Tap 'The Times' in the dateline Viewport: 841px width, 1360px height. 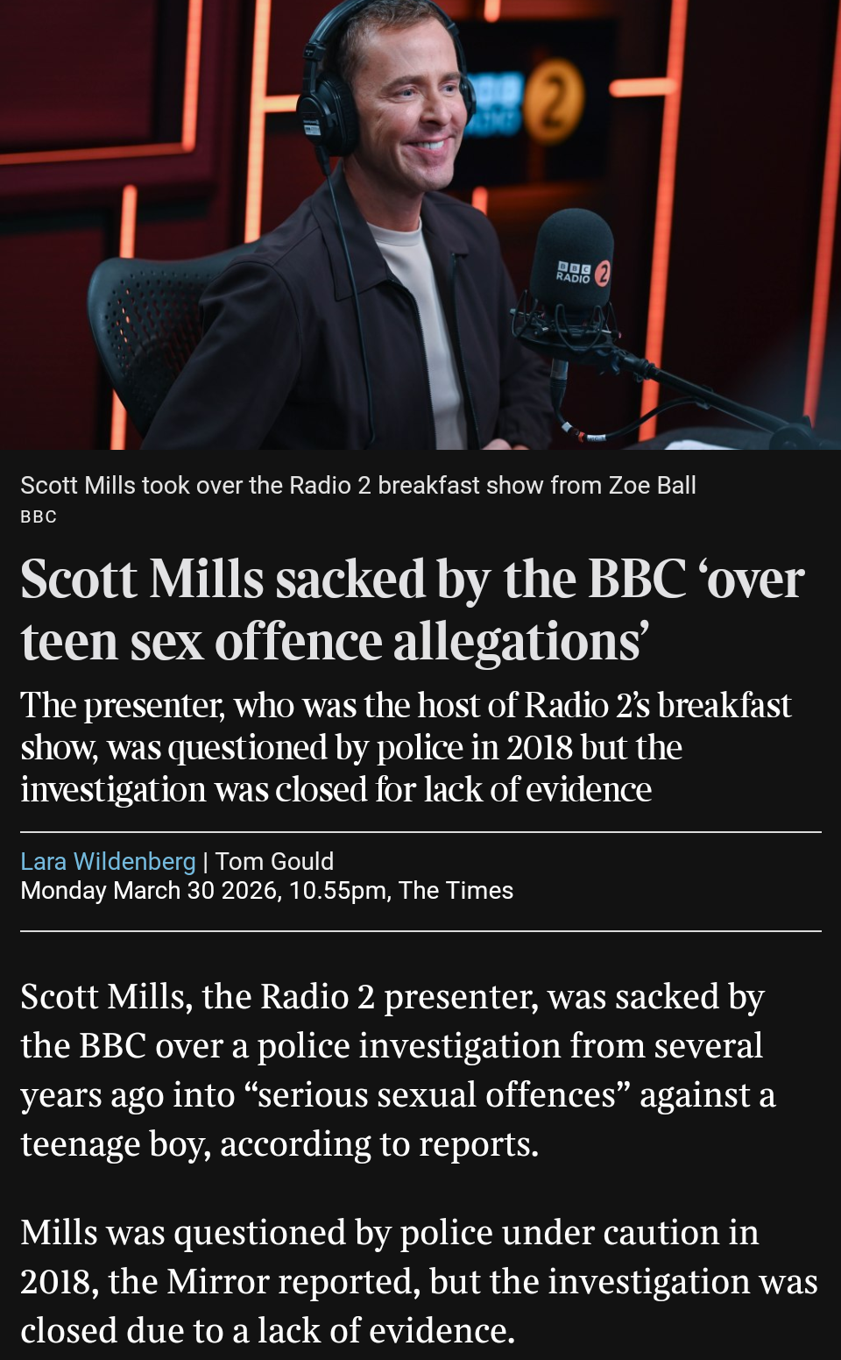456,891
